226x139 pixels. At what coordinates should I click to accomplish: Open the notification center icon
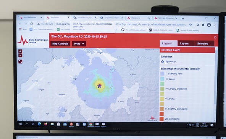coord(212,125)
